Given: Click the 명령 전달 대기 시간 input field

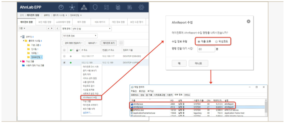Looking at the screenshot, I should pyautogui.click(x=206, y=49).
